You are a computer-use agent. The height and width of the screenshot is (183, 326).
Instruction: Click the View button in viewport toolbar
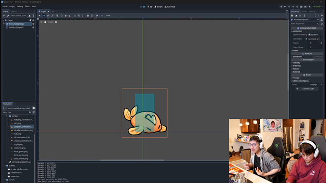pos(108,16)
